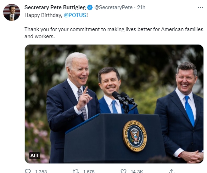Click the blue verified checkmark badge

90,7
